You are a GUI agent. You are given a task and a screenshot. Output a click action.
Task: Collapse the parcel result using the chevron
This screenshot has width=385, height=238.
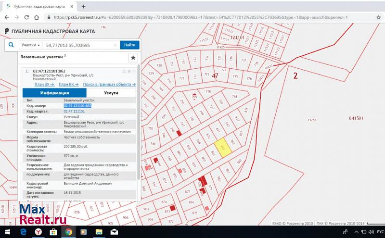tap(134, 71)
